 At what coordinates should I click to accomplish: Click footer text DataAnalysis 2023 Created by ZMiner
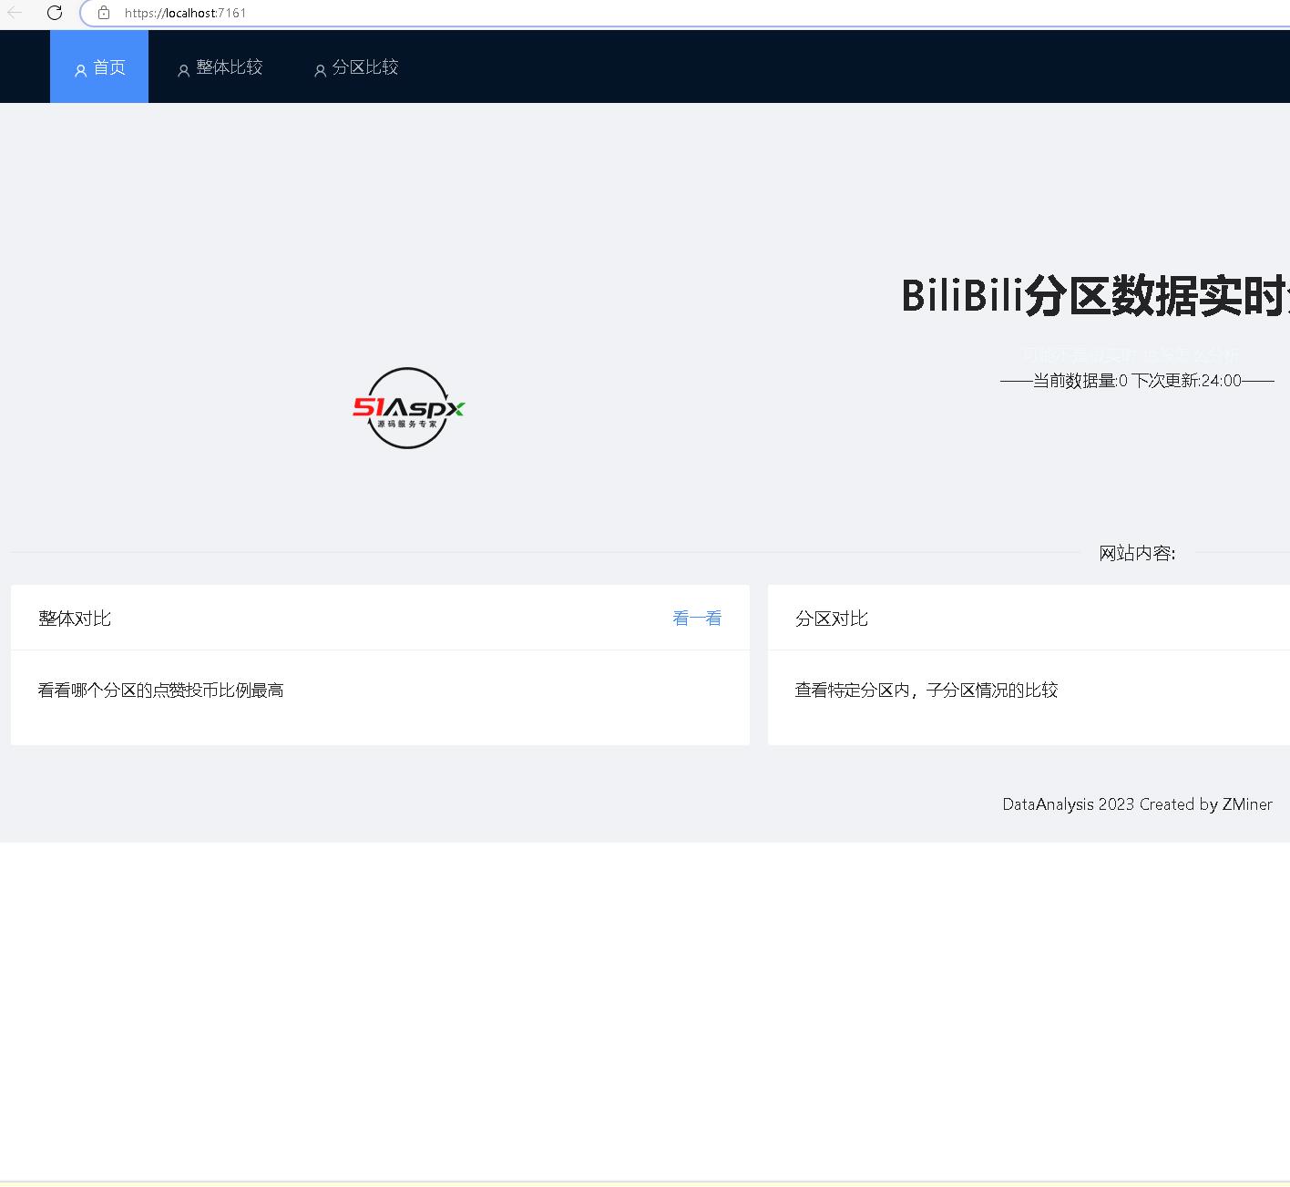tap(1137, 804)
